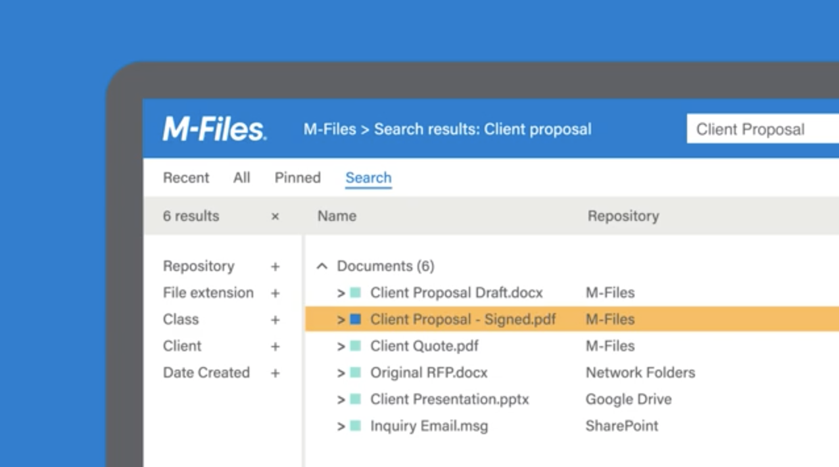Expand arrow for Original RFP.docx
This screenshot has height=467, width=839.
pos(341,373)
